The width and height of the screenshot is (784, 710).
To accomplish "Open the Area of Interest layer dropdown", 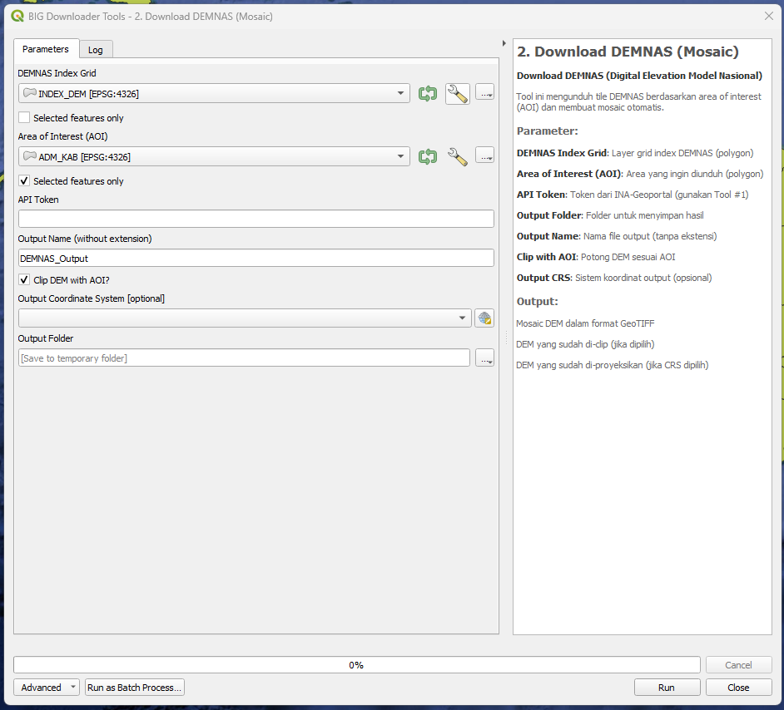I will tap(401, 156).
